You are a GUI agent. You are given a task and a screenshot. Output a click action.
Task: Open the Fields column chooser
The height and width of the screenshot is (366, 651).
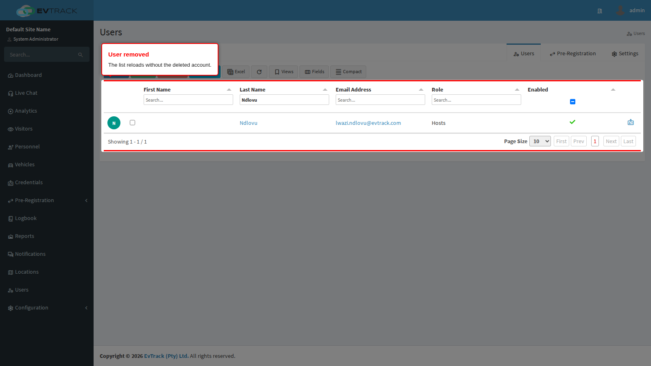click(315, 72)
